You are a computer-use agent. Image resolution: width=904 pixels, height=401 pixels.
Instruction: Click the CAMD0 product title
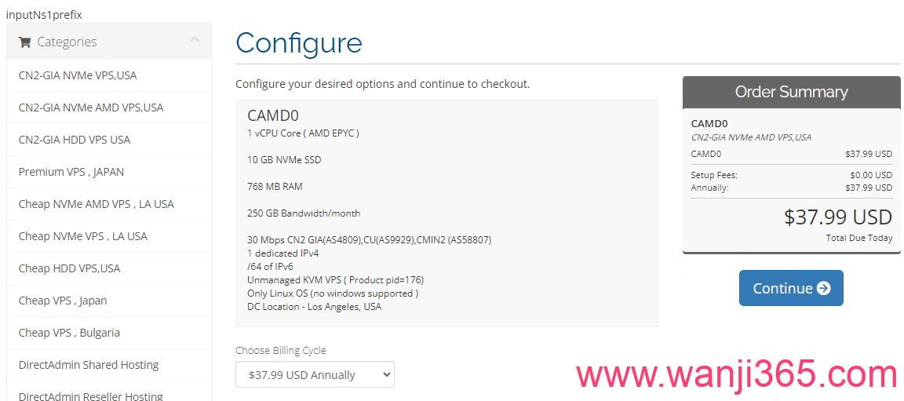coord(273,116)
